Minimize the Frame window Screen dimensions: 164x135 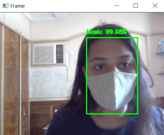[x=117, y=6]
